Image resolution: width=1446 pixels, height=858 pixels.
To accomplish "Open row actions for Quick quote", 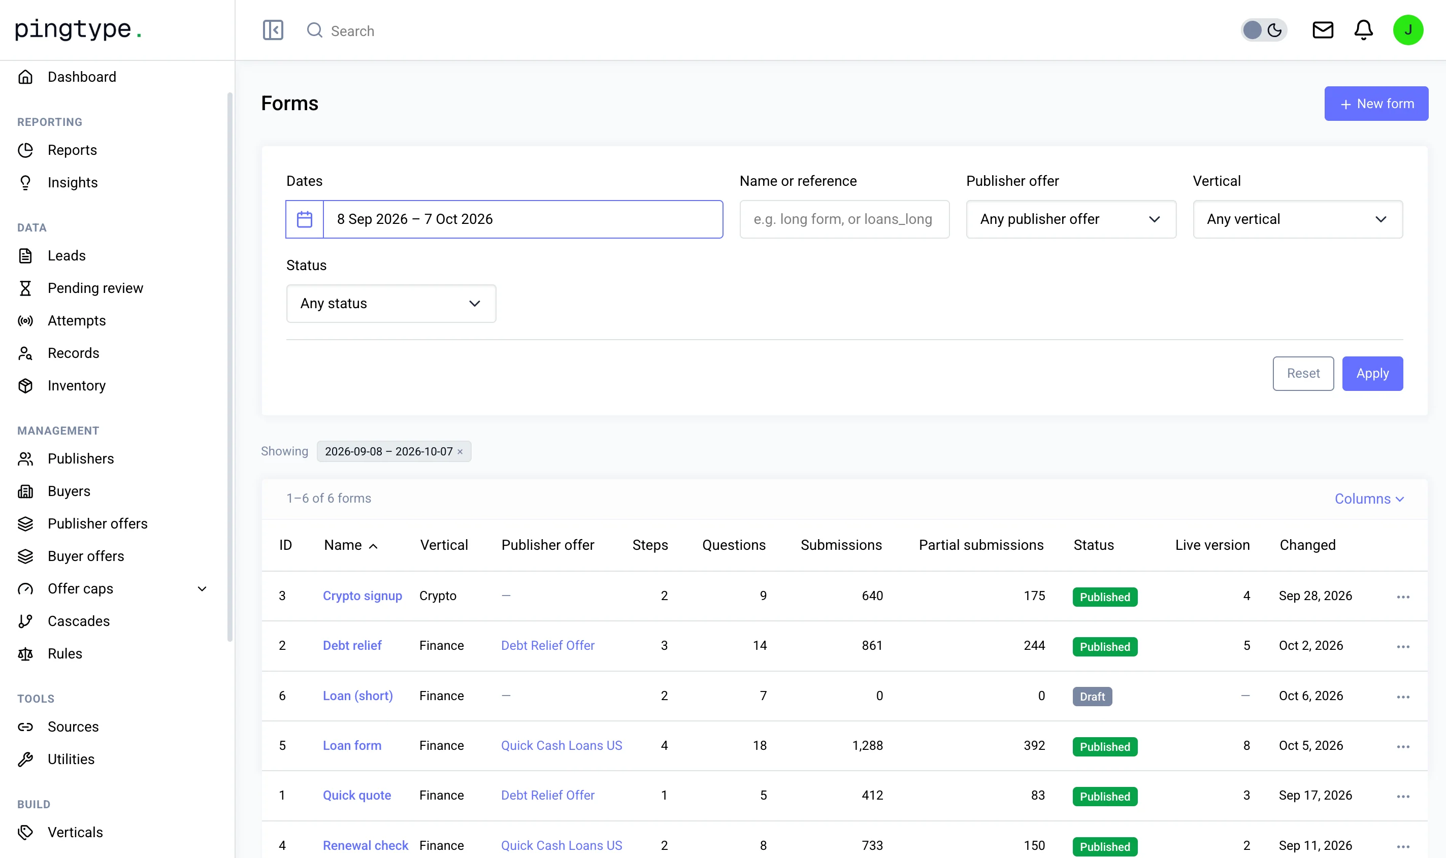I will 1403,796.
